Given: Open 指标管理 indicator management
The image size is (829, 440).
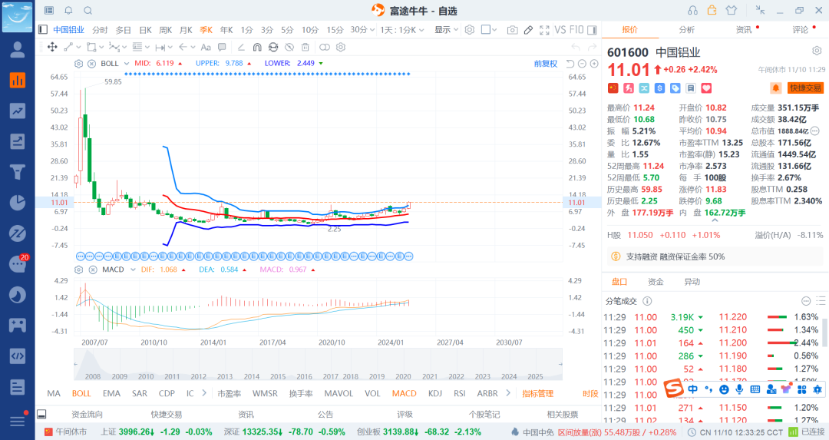Looking at the screenshot, I should [x=537, y=393].
